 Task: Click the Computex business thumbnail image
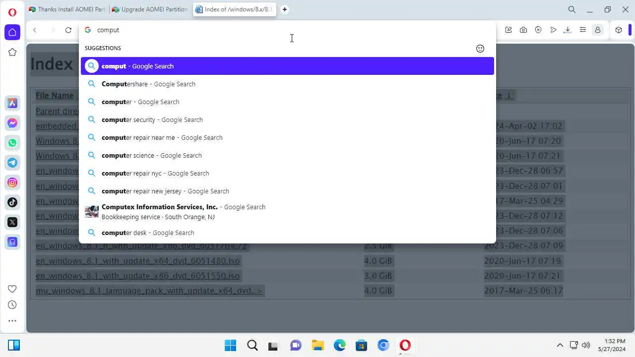click(92, 212)
